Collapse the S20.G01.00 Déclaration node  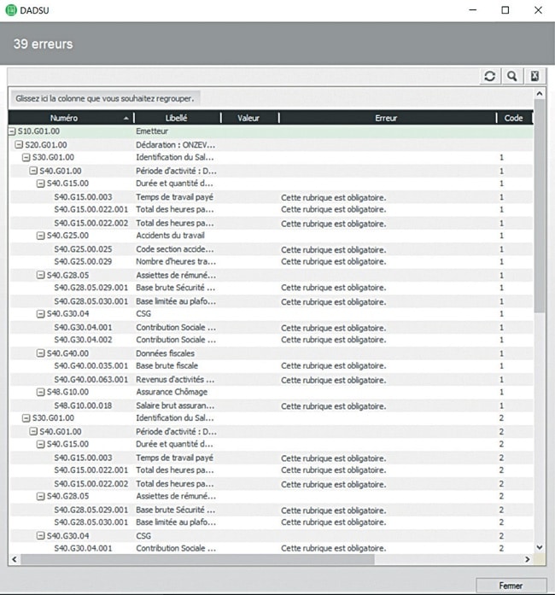(19, 144)
